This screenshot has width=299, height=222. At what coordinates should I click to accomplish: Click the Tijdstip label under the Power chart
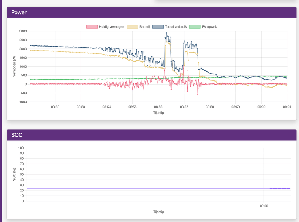[x=158, y=113]
